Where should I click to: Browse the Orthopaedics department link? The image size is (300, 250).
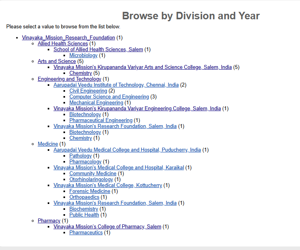click(x=84, y=197)
